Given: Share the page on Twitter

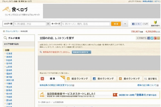Looking at the screenshot, I should coord(152,38).
